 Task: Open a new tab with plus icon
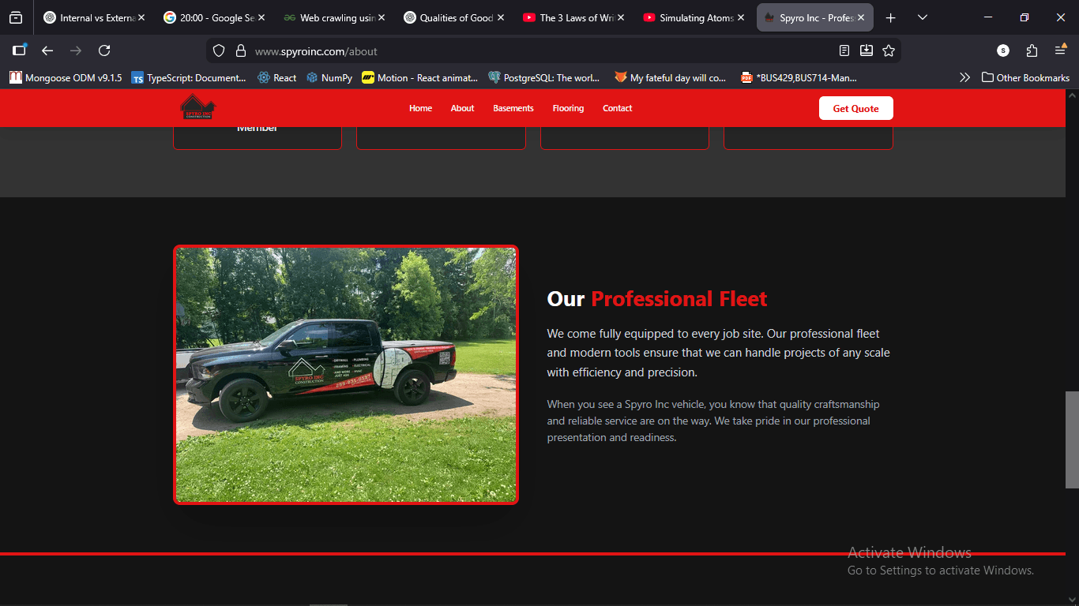(891, 17)
